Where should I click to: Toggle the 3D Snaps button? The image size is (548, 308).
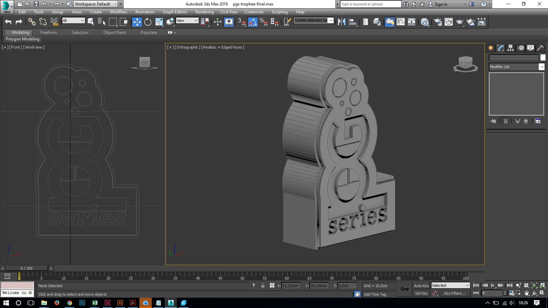[x=241, y=22]
